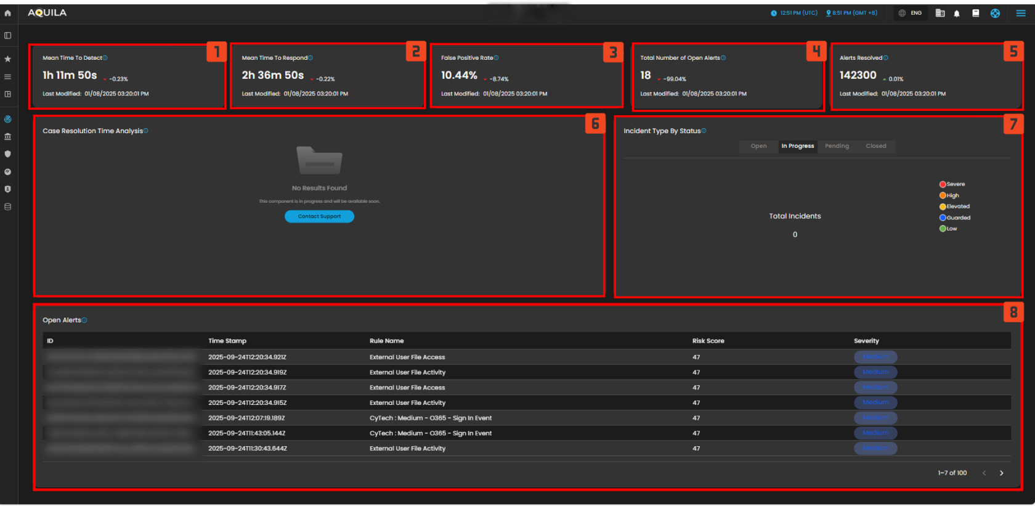Go to next page of Open Alerts
The width and height of the screenshot is (1035, 506).
[x=1002, y=473]
